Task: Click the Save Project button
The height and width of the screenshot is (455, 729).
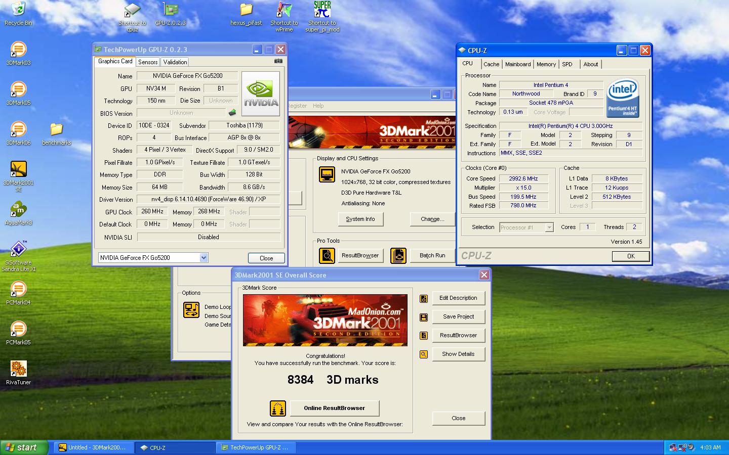Action: click(x=458, y=316)
